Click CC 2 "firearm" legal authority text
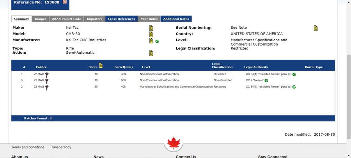 (255, 80)
